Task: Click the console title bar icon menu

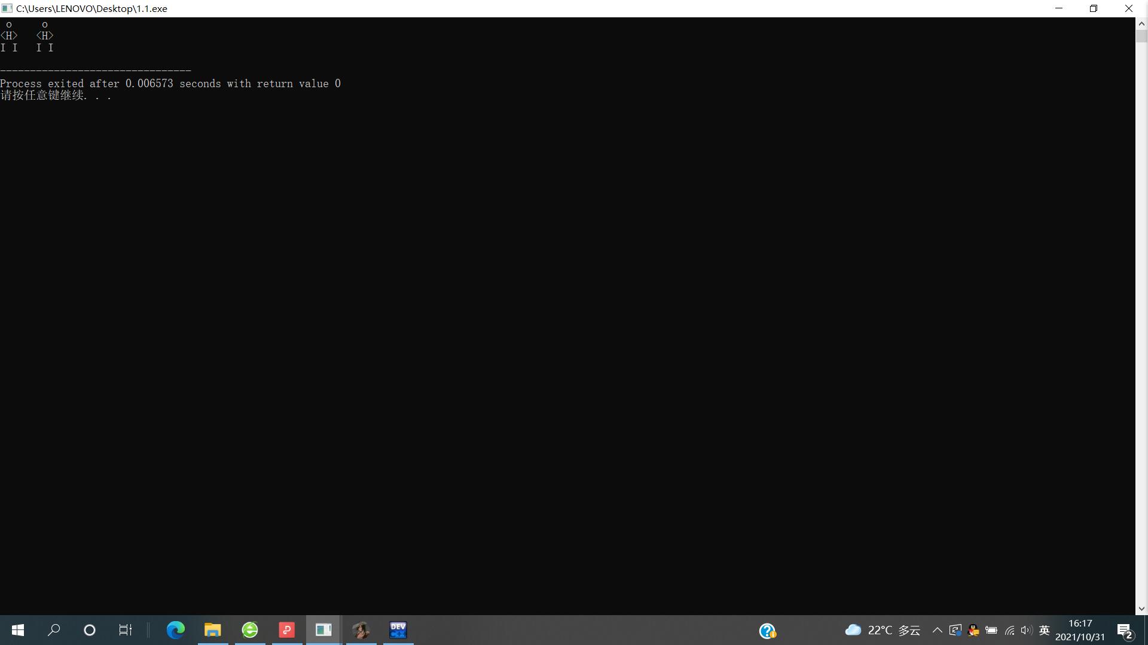Action: coord(7,8)
